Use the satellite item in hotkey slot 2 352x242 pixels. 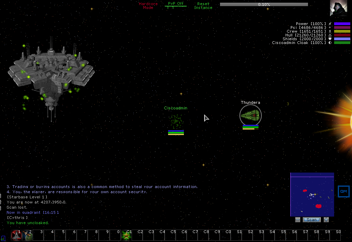(x=27, y=235)
